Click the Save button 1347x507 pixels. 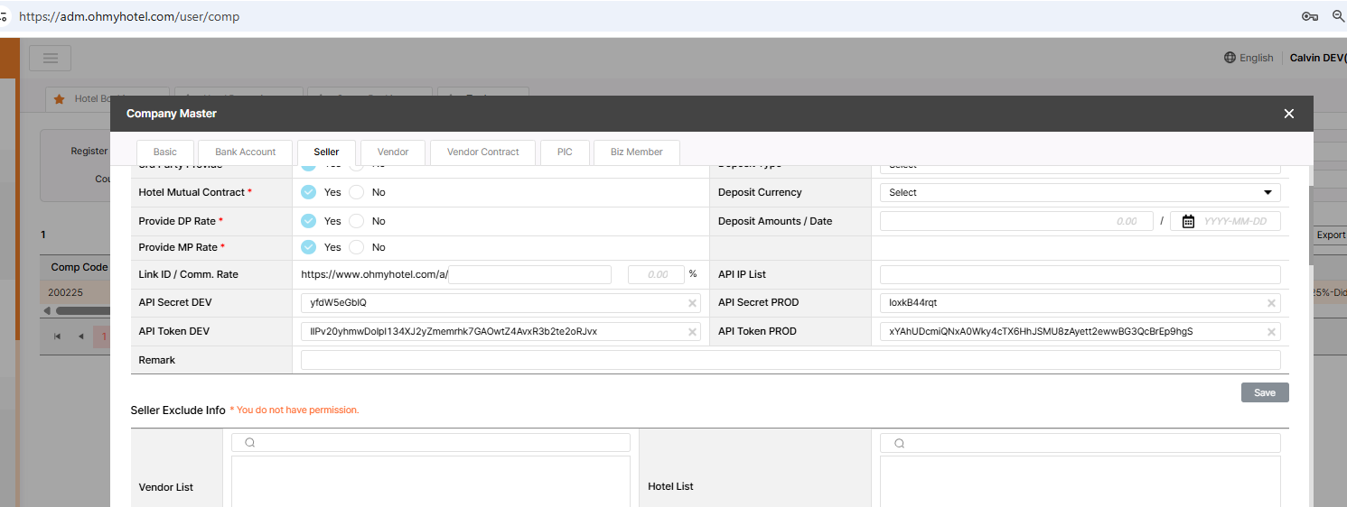pos(1264,392)
